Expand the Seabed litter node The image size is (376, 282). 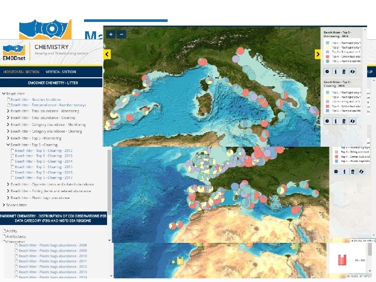[x=4, y=205]
